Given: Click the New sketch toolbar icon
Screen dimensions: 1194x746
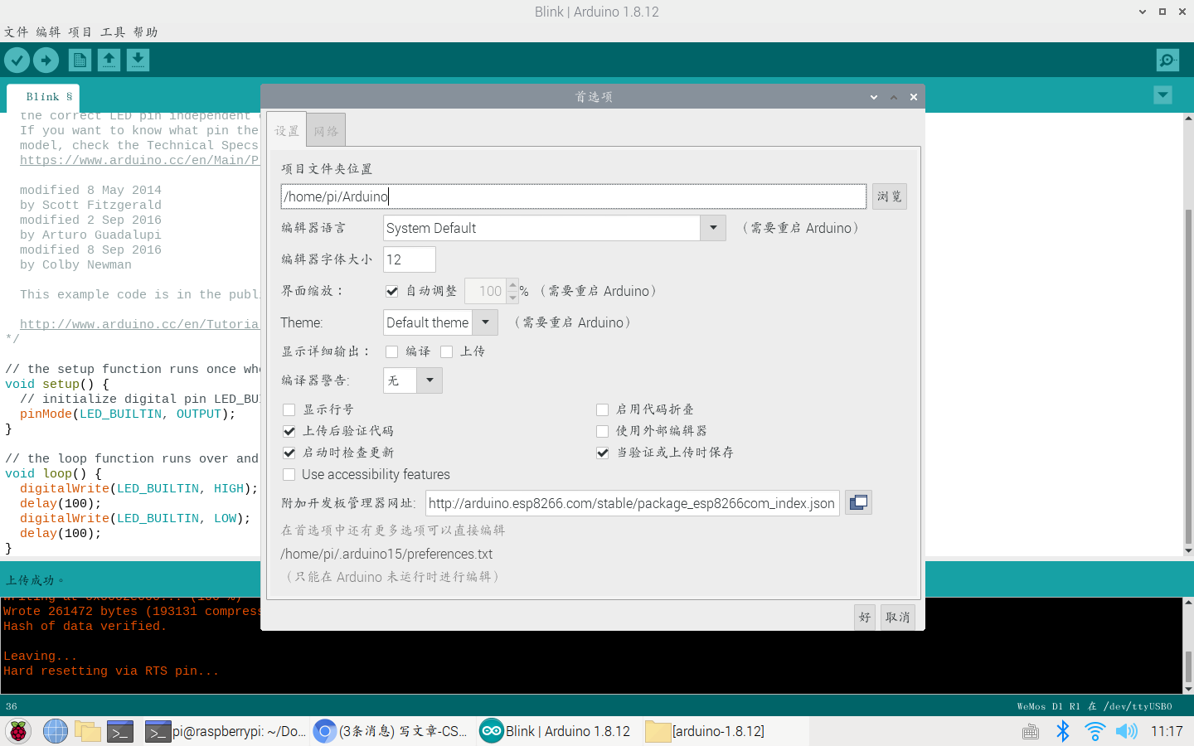Looking at the screenshot, I should [x=80, y=60].
